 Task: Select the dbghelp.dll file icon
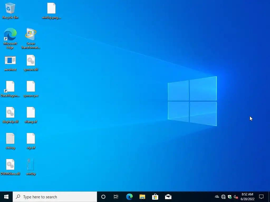(10, 115)
